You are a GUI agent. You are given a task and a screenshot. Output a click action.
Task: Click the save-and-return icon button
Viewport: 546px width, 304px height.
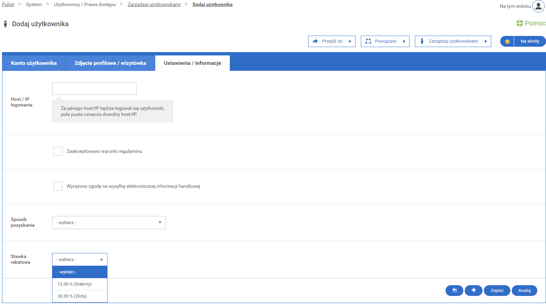click(x=454, y=290)
